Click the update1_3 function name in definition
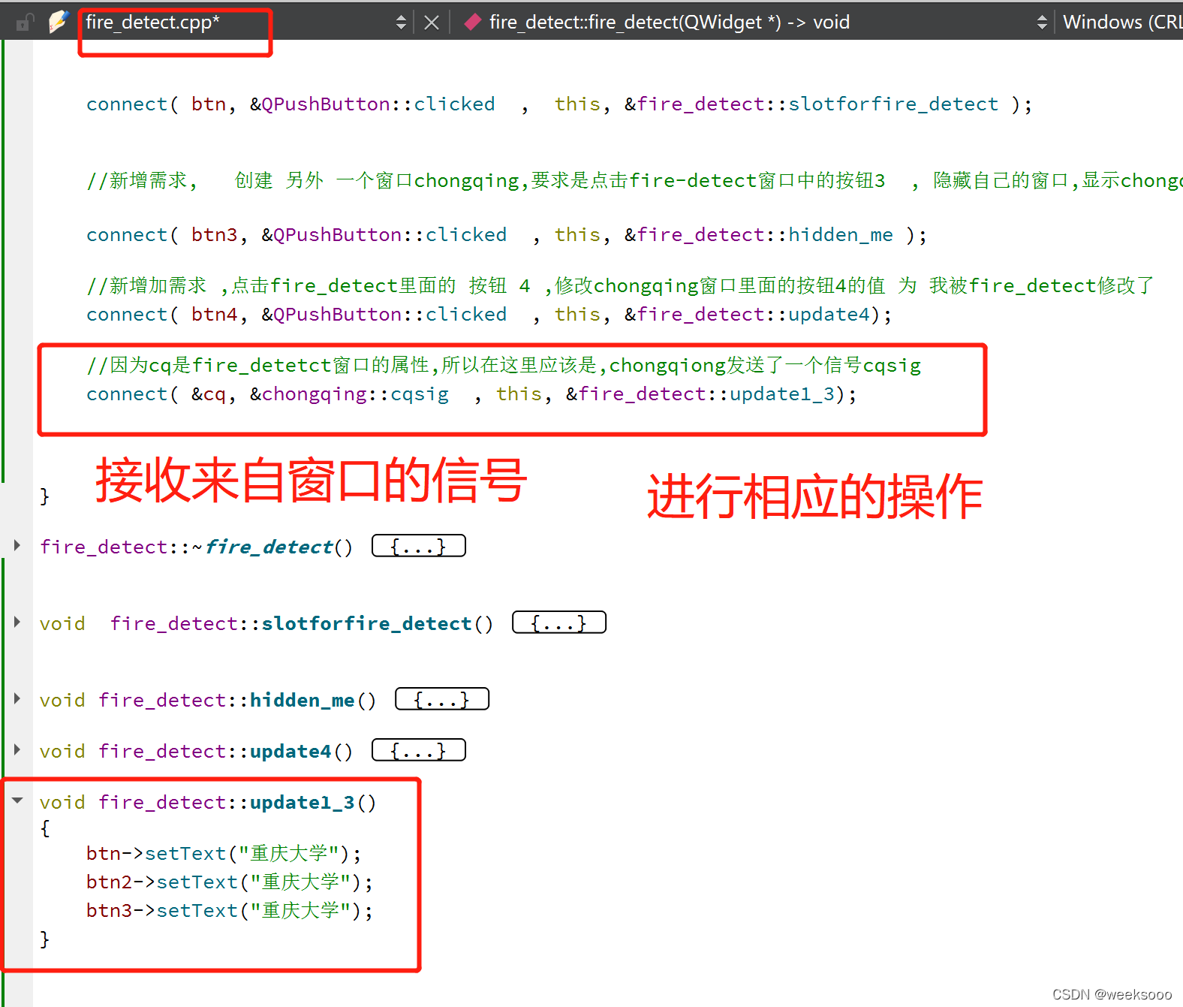Viewport: 1183px width, 1007px height. [x=302, y=803]
